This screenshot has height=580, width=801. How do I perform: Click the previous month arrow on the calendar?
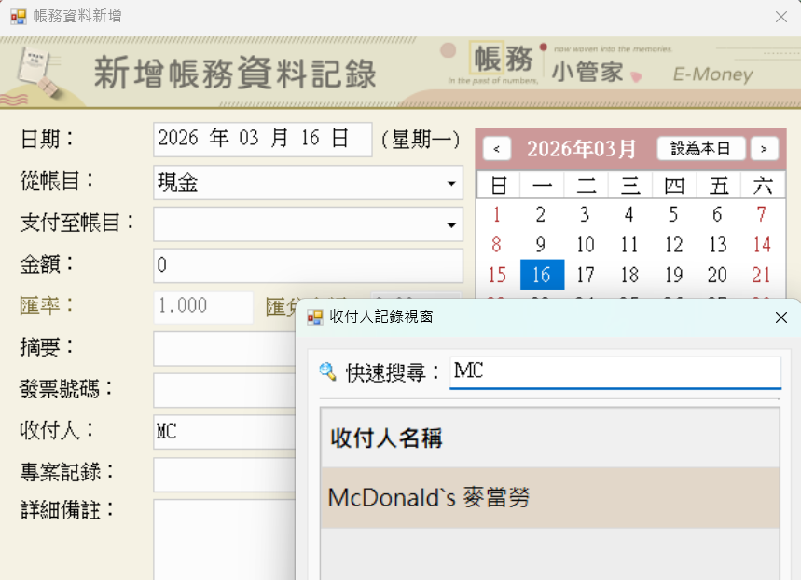498,148
